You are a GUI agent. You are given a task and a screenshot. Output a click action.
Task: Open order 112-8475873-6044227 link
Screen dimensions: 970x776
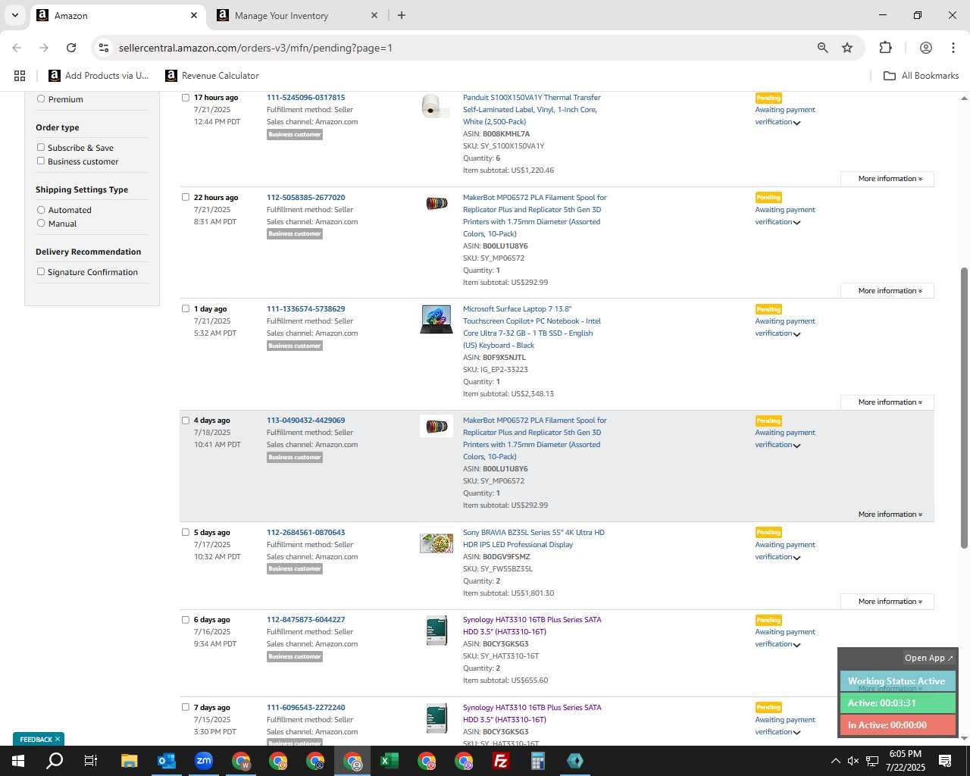[x=305, y=619]
